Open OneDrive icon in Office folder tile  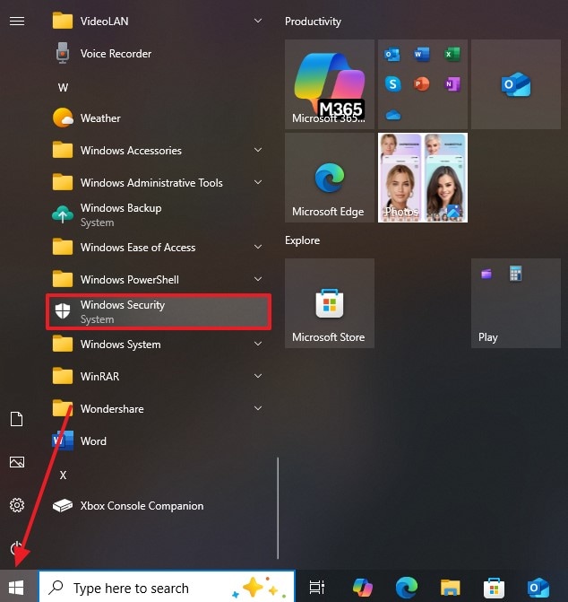392,115
